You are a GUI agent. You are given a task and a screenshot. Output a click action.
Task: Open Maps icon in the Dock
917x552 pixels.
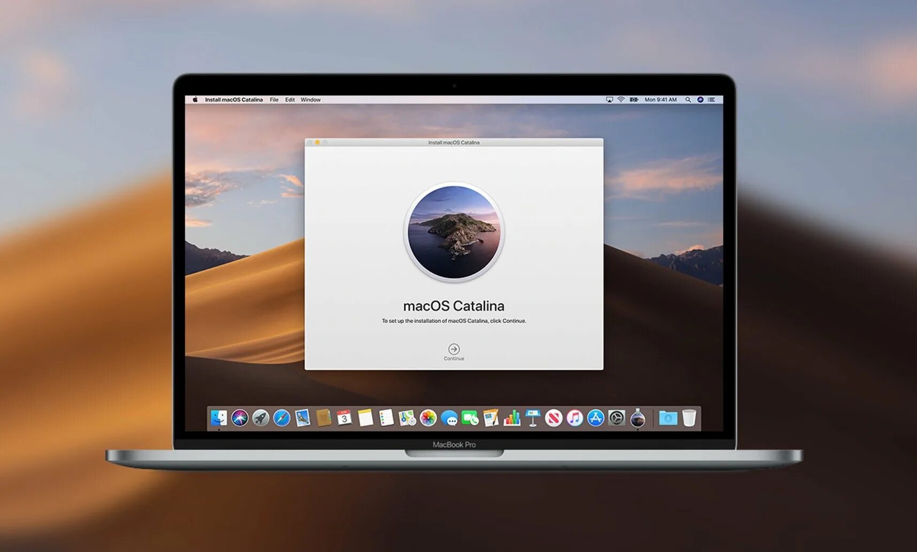tap(407, 418)
